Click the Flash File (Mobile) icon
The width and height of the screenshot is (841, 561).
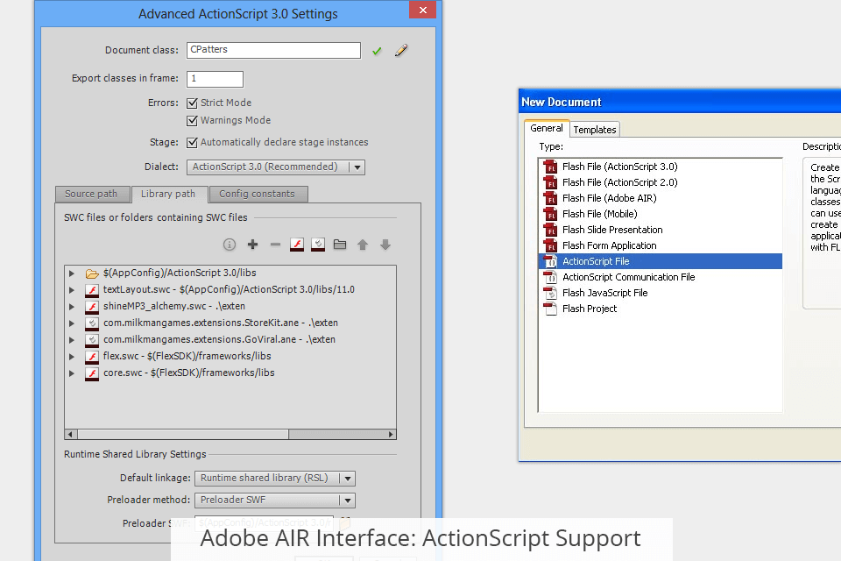point(550,214)
